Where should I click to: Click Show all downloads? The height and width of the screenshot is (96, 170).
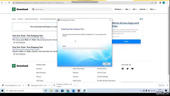tap(161, 85)
